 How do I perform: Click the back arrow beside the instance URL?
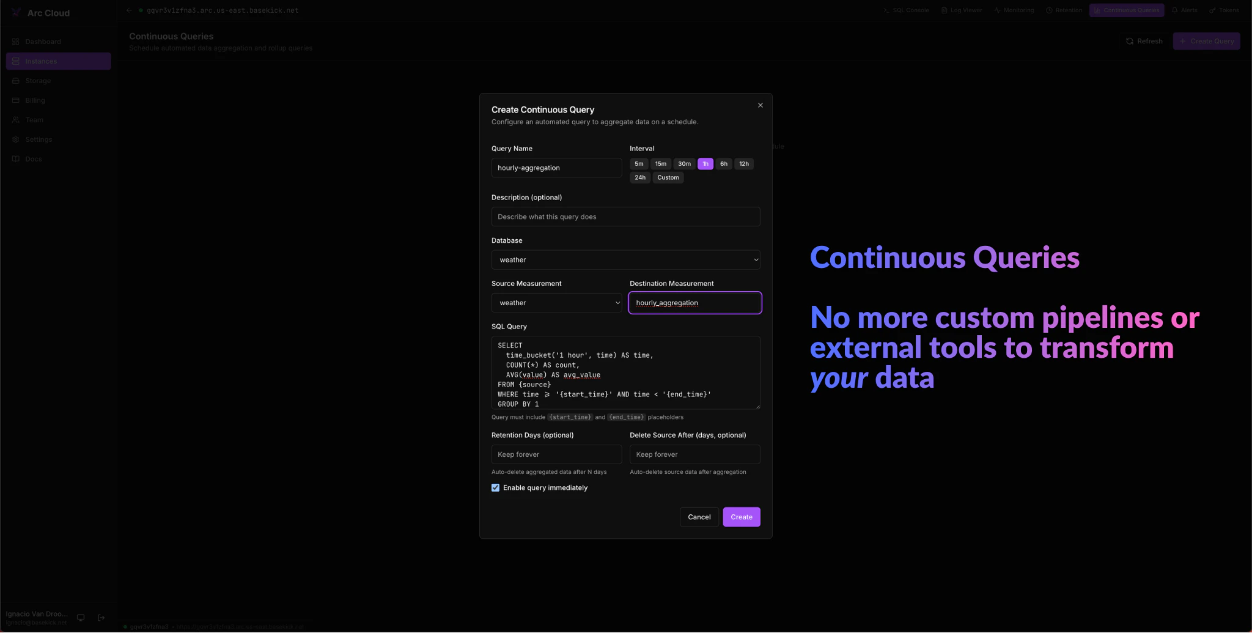(x=129, y=10)
